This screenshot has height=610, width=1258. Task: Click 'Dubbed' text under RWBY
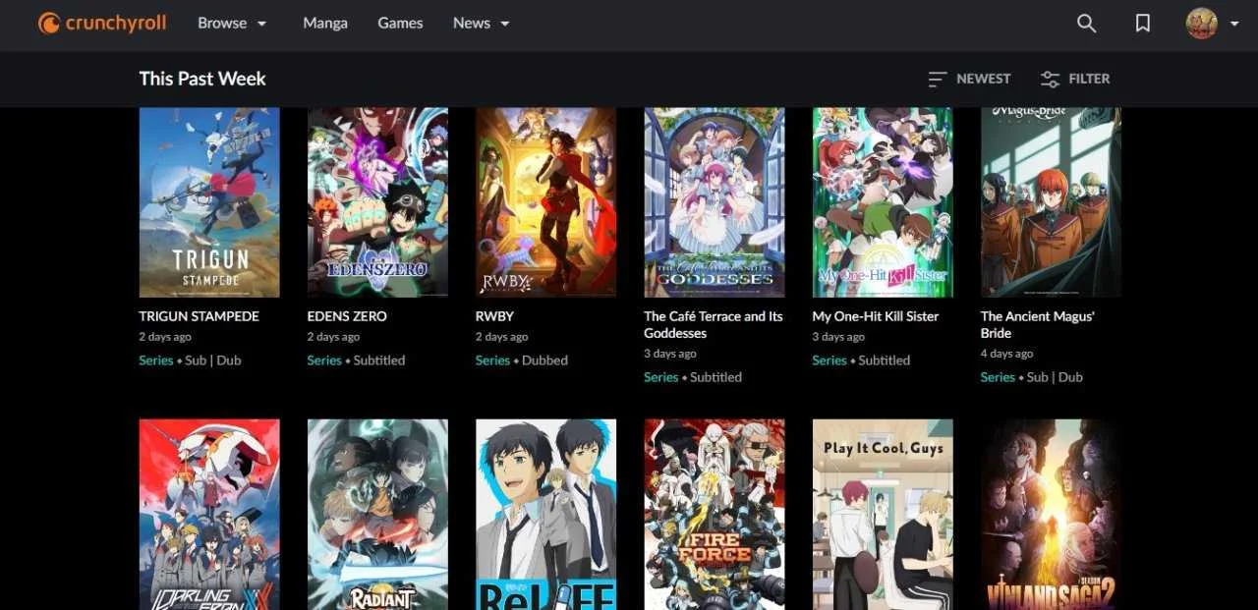click(x=545, y=360)
